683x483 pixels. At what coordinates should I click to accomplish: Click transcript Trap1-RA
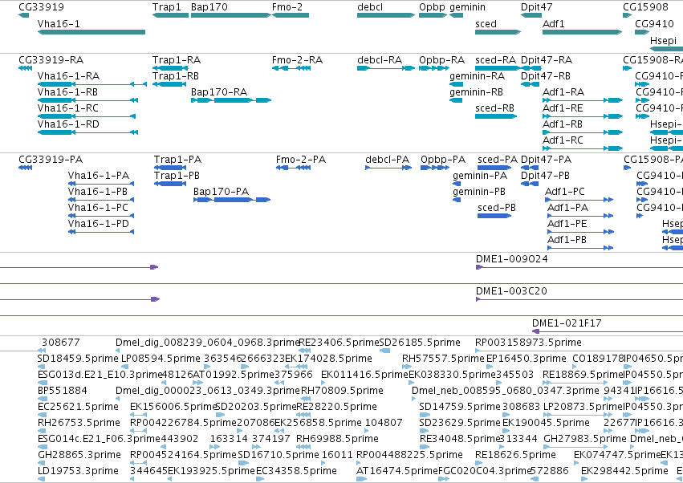coord(170,68)
